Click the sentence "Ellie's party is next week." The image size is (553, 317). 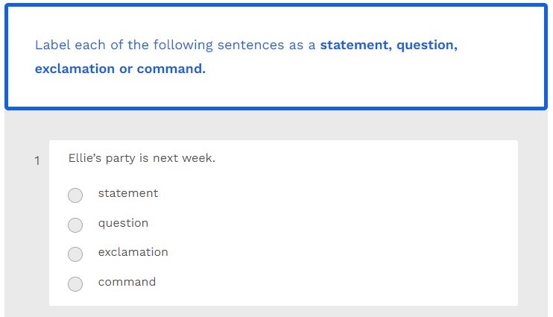pos(142,158)
